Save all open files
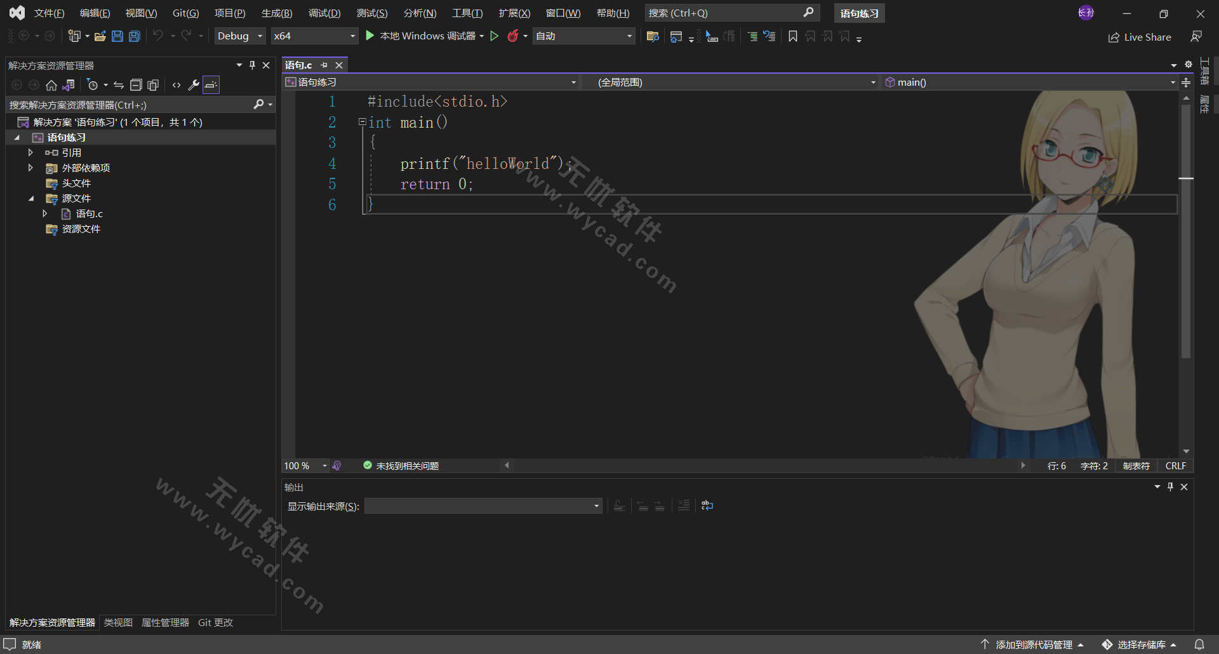1219x654 pixels. pos(134,36)
